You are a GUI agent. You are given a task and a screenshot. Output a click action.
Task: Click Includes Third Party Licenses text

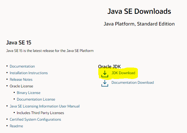40,113
